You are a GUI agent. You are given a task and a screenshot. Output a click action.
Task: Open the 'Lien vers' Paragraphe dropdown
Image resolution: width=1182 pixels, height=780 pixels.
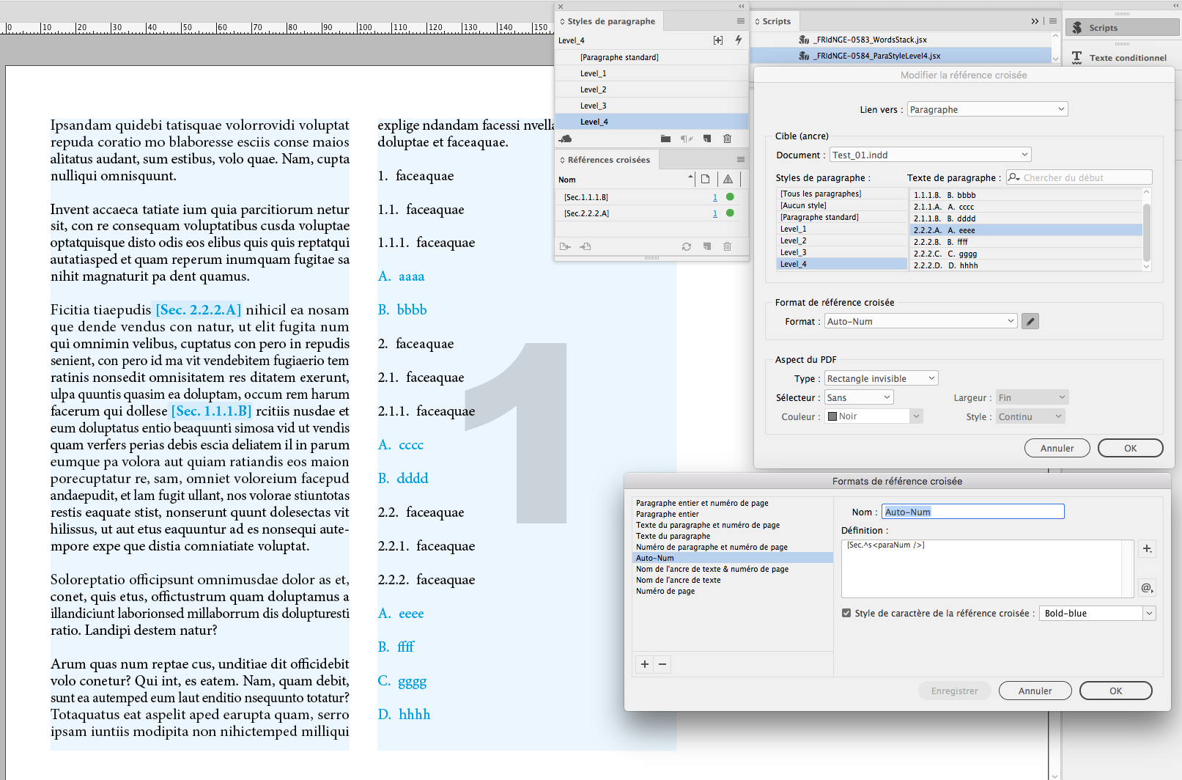pos(986,108)
